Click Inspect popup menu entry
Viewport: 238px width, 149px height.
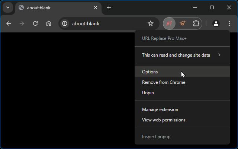click(x=182, y=137)
